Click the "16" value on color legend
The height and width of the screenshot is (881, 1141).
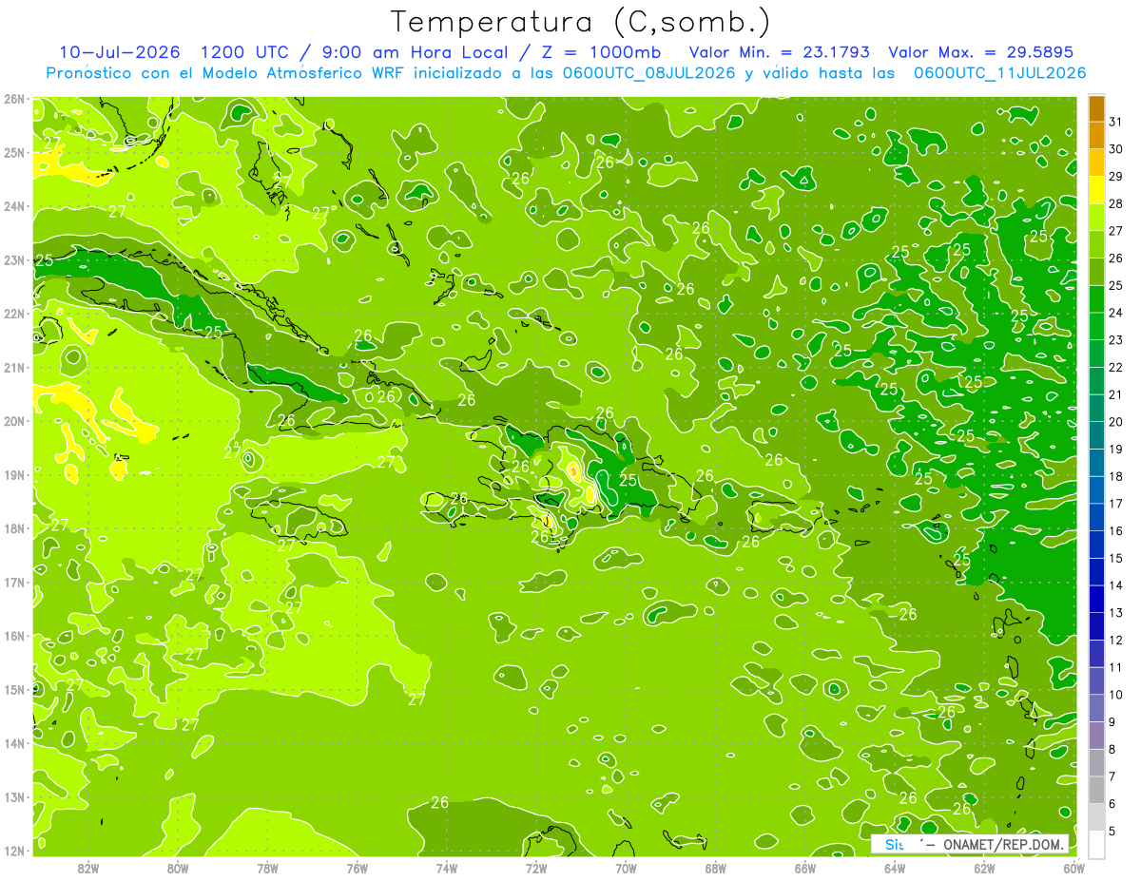(x=1116, y=531)
